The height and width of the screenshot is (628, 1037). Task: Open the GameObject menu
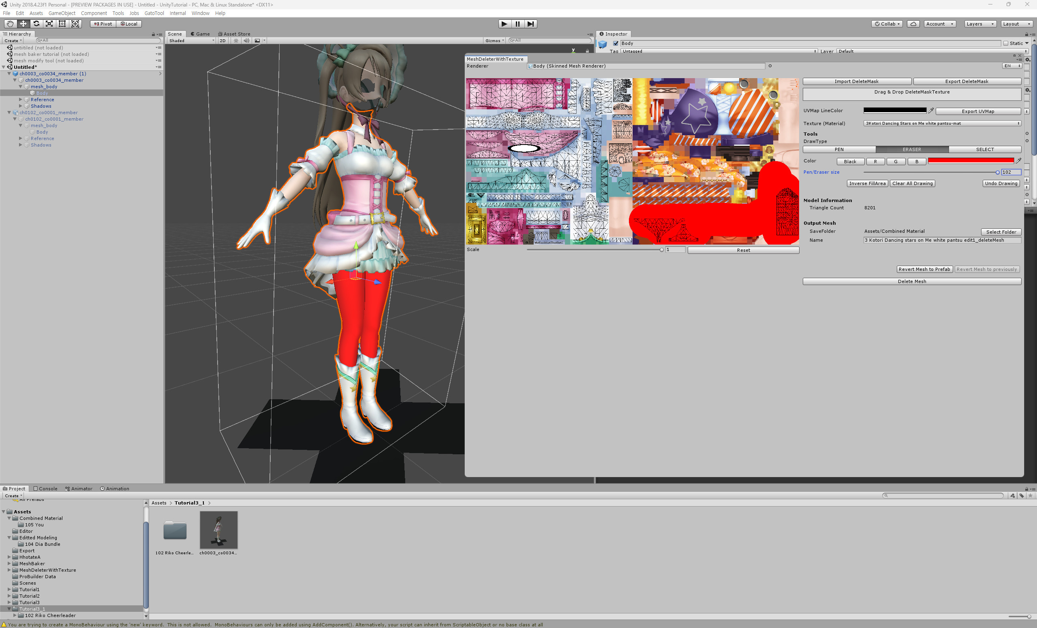pos(62,13)
